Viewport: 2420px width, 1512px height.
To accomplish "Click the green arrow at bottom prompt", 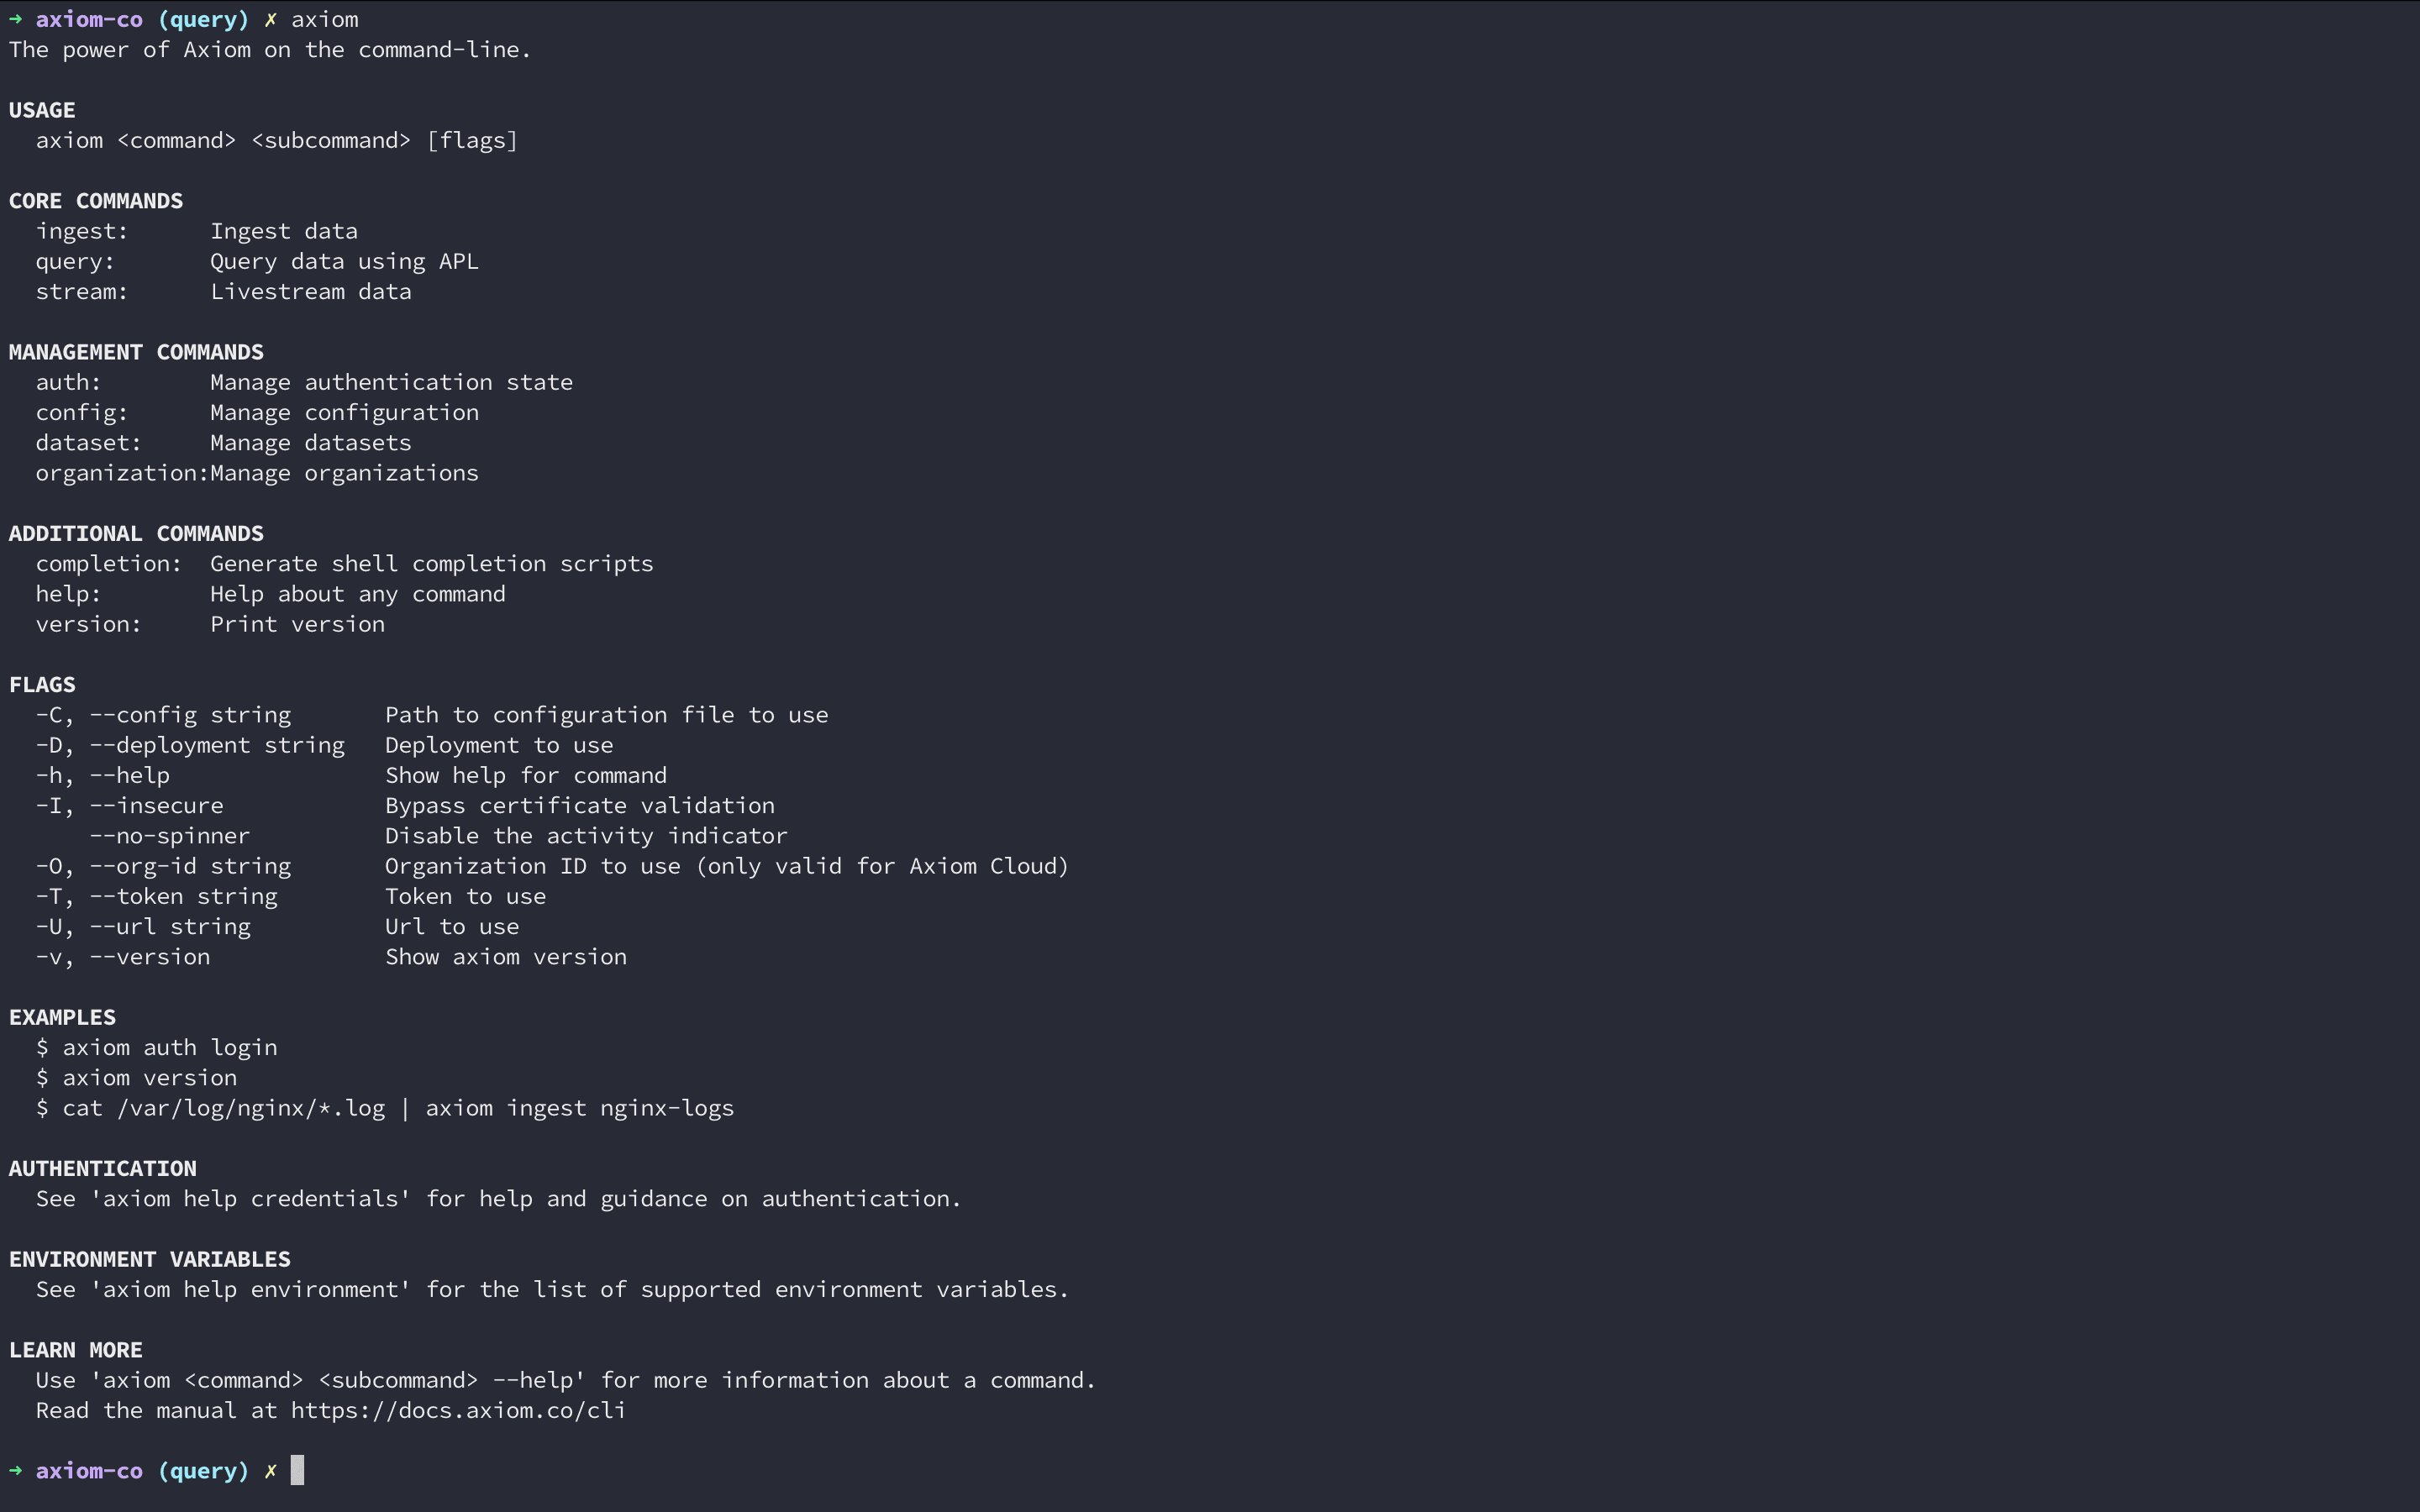I will click(16, 1471).
